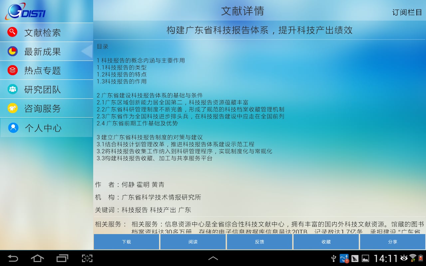Open 最新成果 menu item

tap(46, 51)
